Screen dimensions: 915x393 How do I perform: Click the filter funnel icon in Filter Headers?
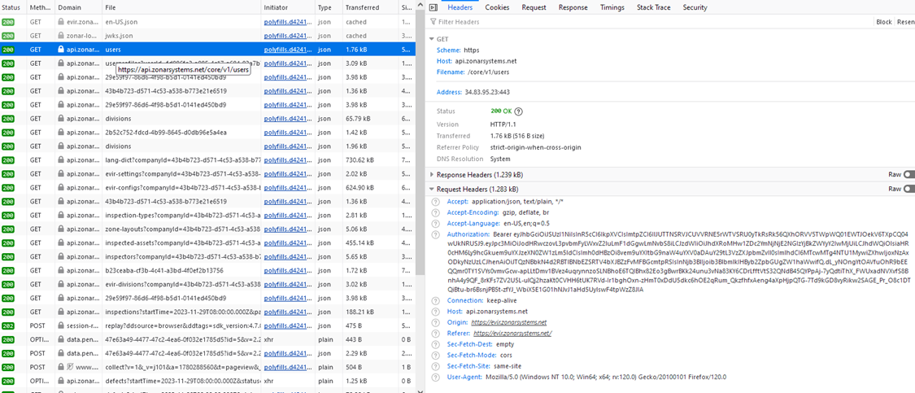[x=433, y=22]
